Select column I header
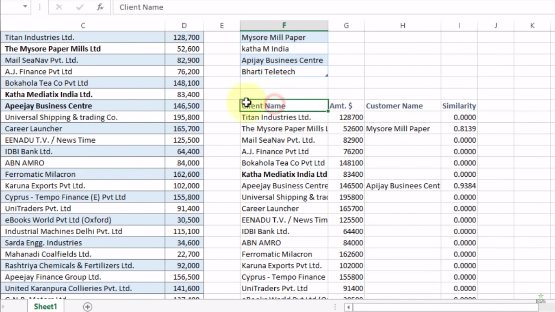The image size is (555, 312). click(459, 26)
